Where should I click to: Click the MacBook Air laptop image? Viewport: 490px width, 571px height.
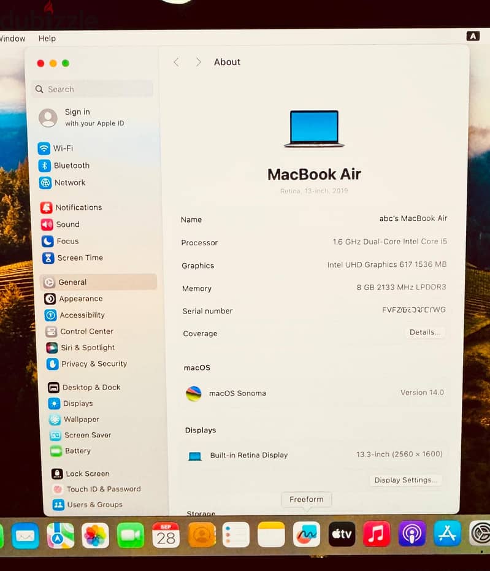[x=314, y=129]
